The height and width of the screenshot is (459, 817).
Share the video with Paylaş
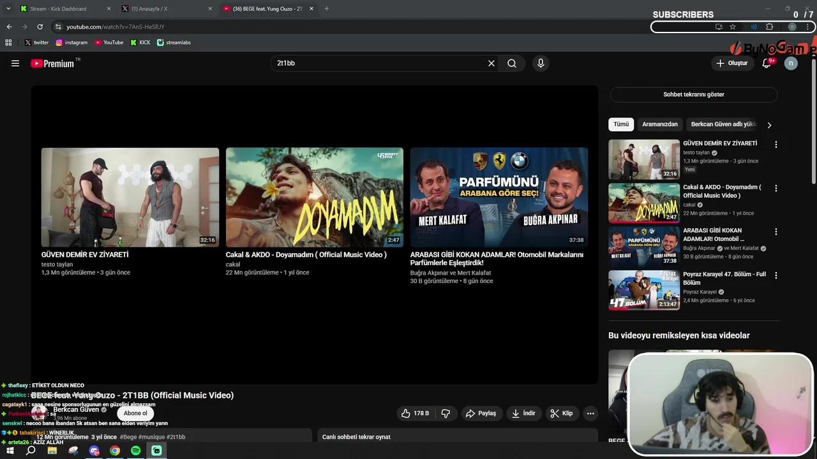(x=481, y=413)
